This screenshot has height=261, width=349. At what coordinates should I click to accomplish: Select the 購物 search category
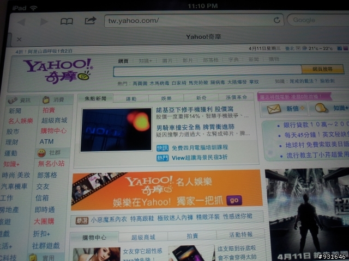coord(274,59)
